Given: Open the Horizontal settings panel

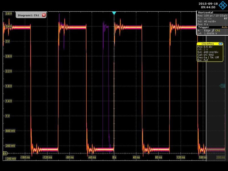Looking at the screenshot, I should pyautogui.click(x=206, y=13).
